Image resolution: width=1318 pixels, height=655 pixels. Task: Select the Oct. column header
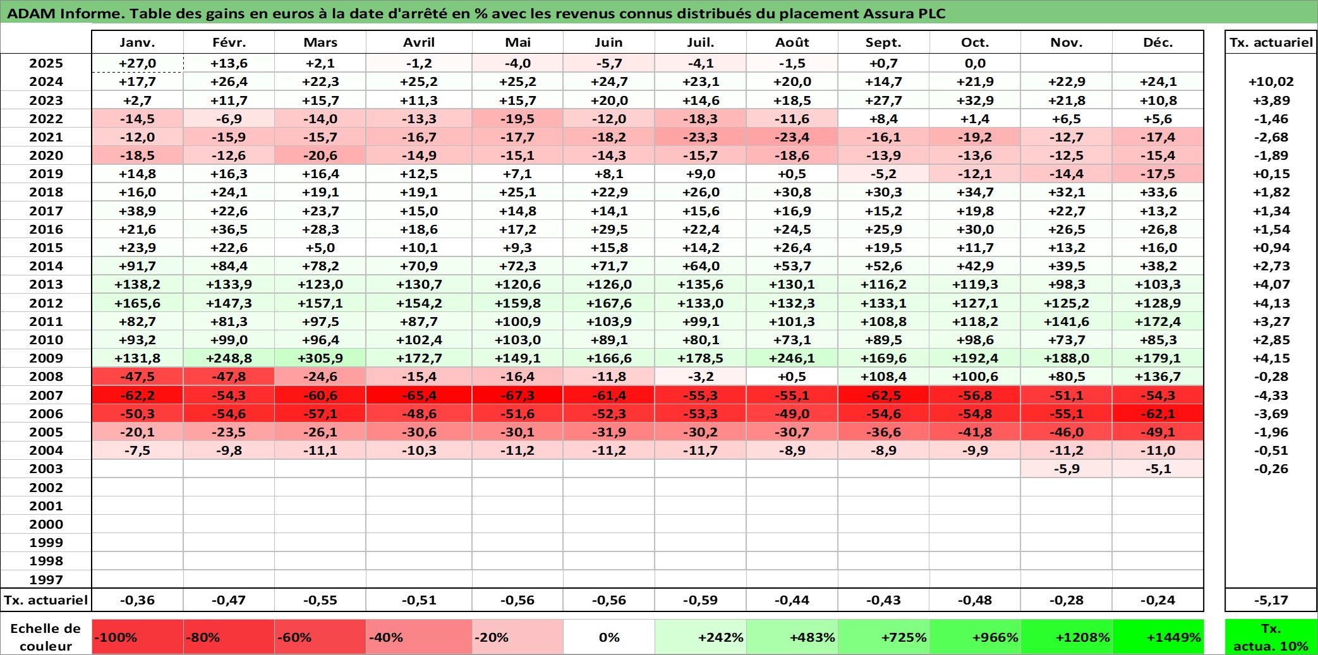click(975, 42)
